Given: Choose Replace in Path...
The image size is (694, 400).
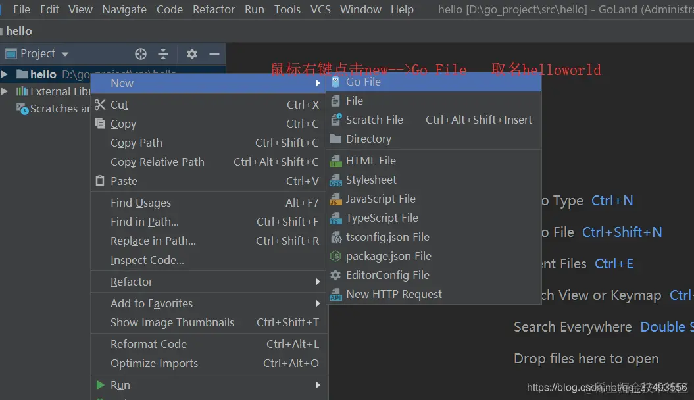Looking at the screenshot, I should [x=209, y=241].
